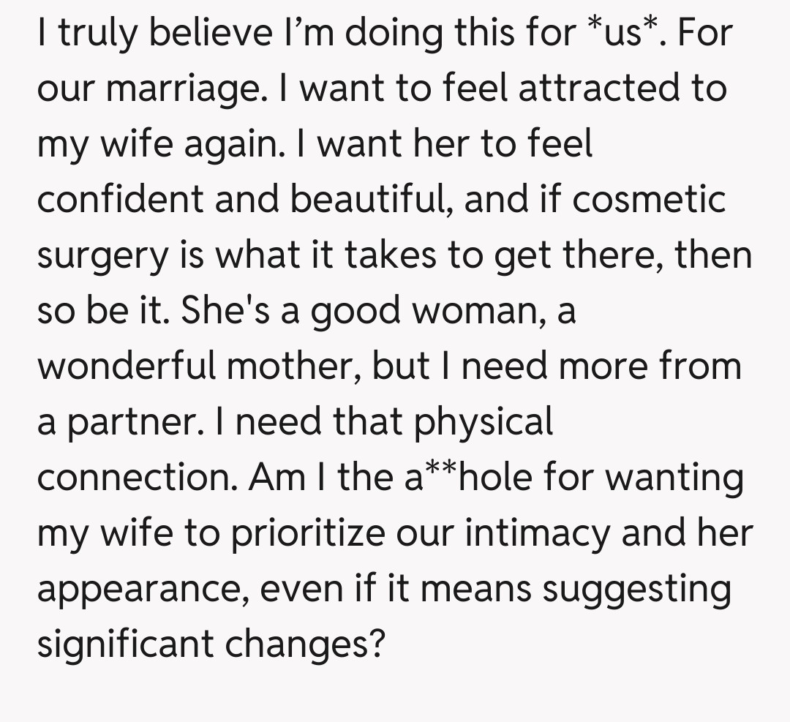Image resolution: width=790 pixels, height=722 pixels.
Task: Click the word "beautiful"
Action: tap(372, 200)
